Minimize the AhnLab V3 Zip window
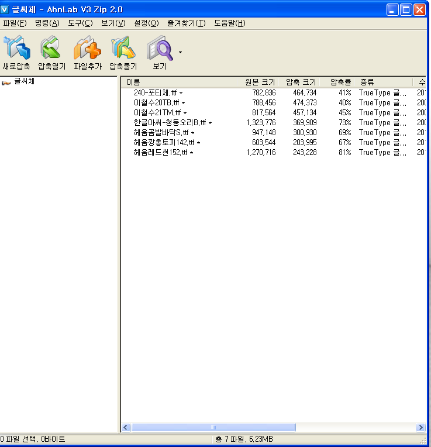This screenshot has width=431, height=447. pyautogui.click(x=392, y=10)
